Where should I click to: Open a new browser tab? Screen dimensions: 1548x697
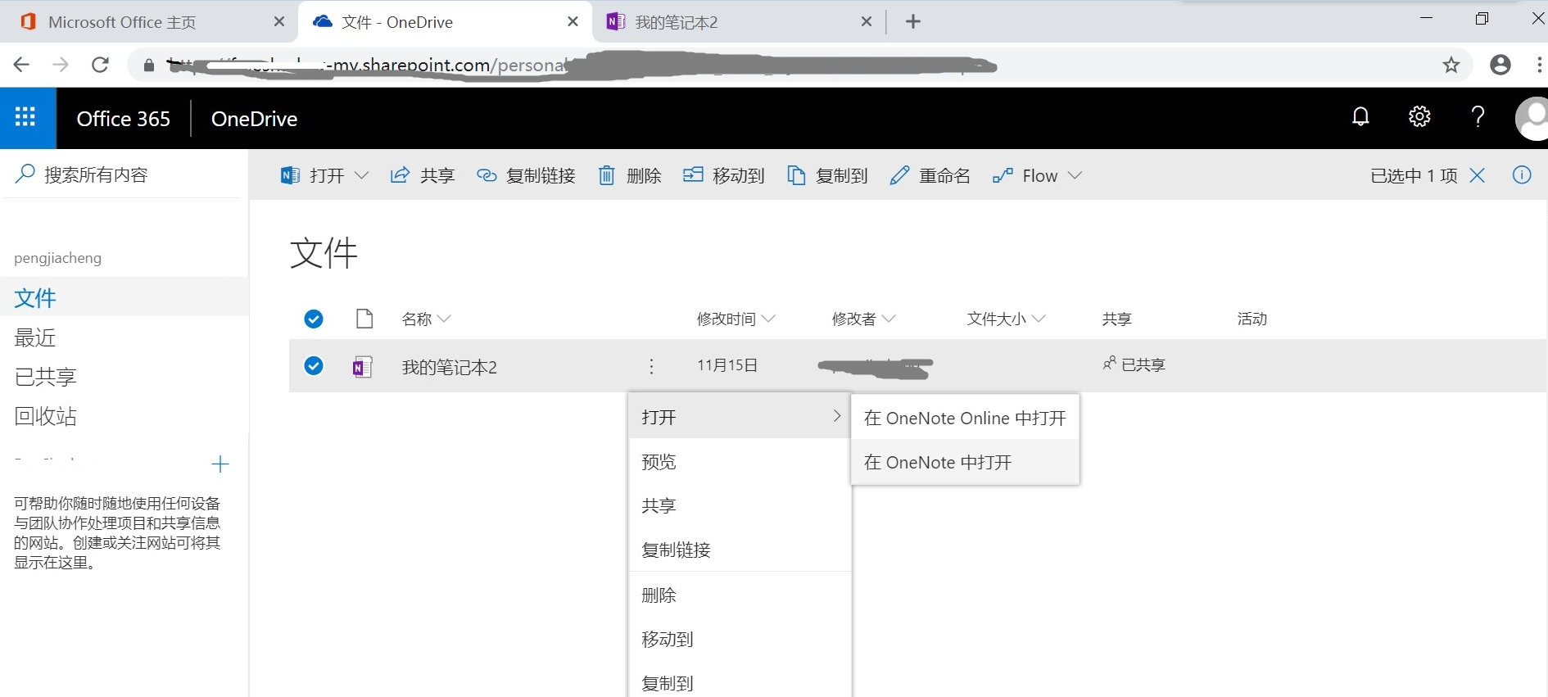(x=913, y=21)
